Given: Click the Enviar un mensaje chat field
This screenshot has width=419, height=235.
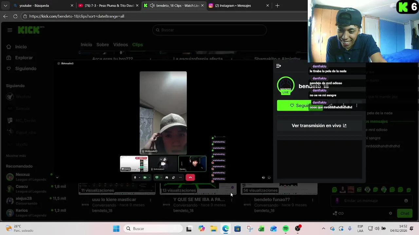Looking at the screenshot, I should point(372,201).
